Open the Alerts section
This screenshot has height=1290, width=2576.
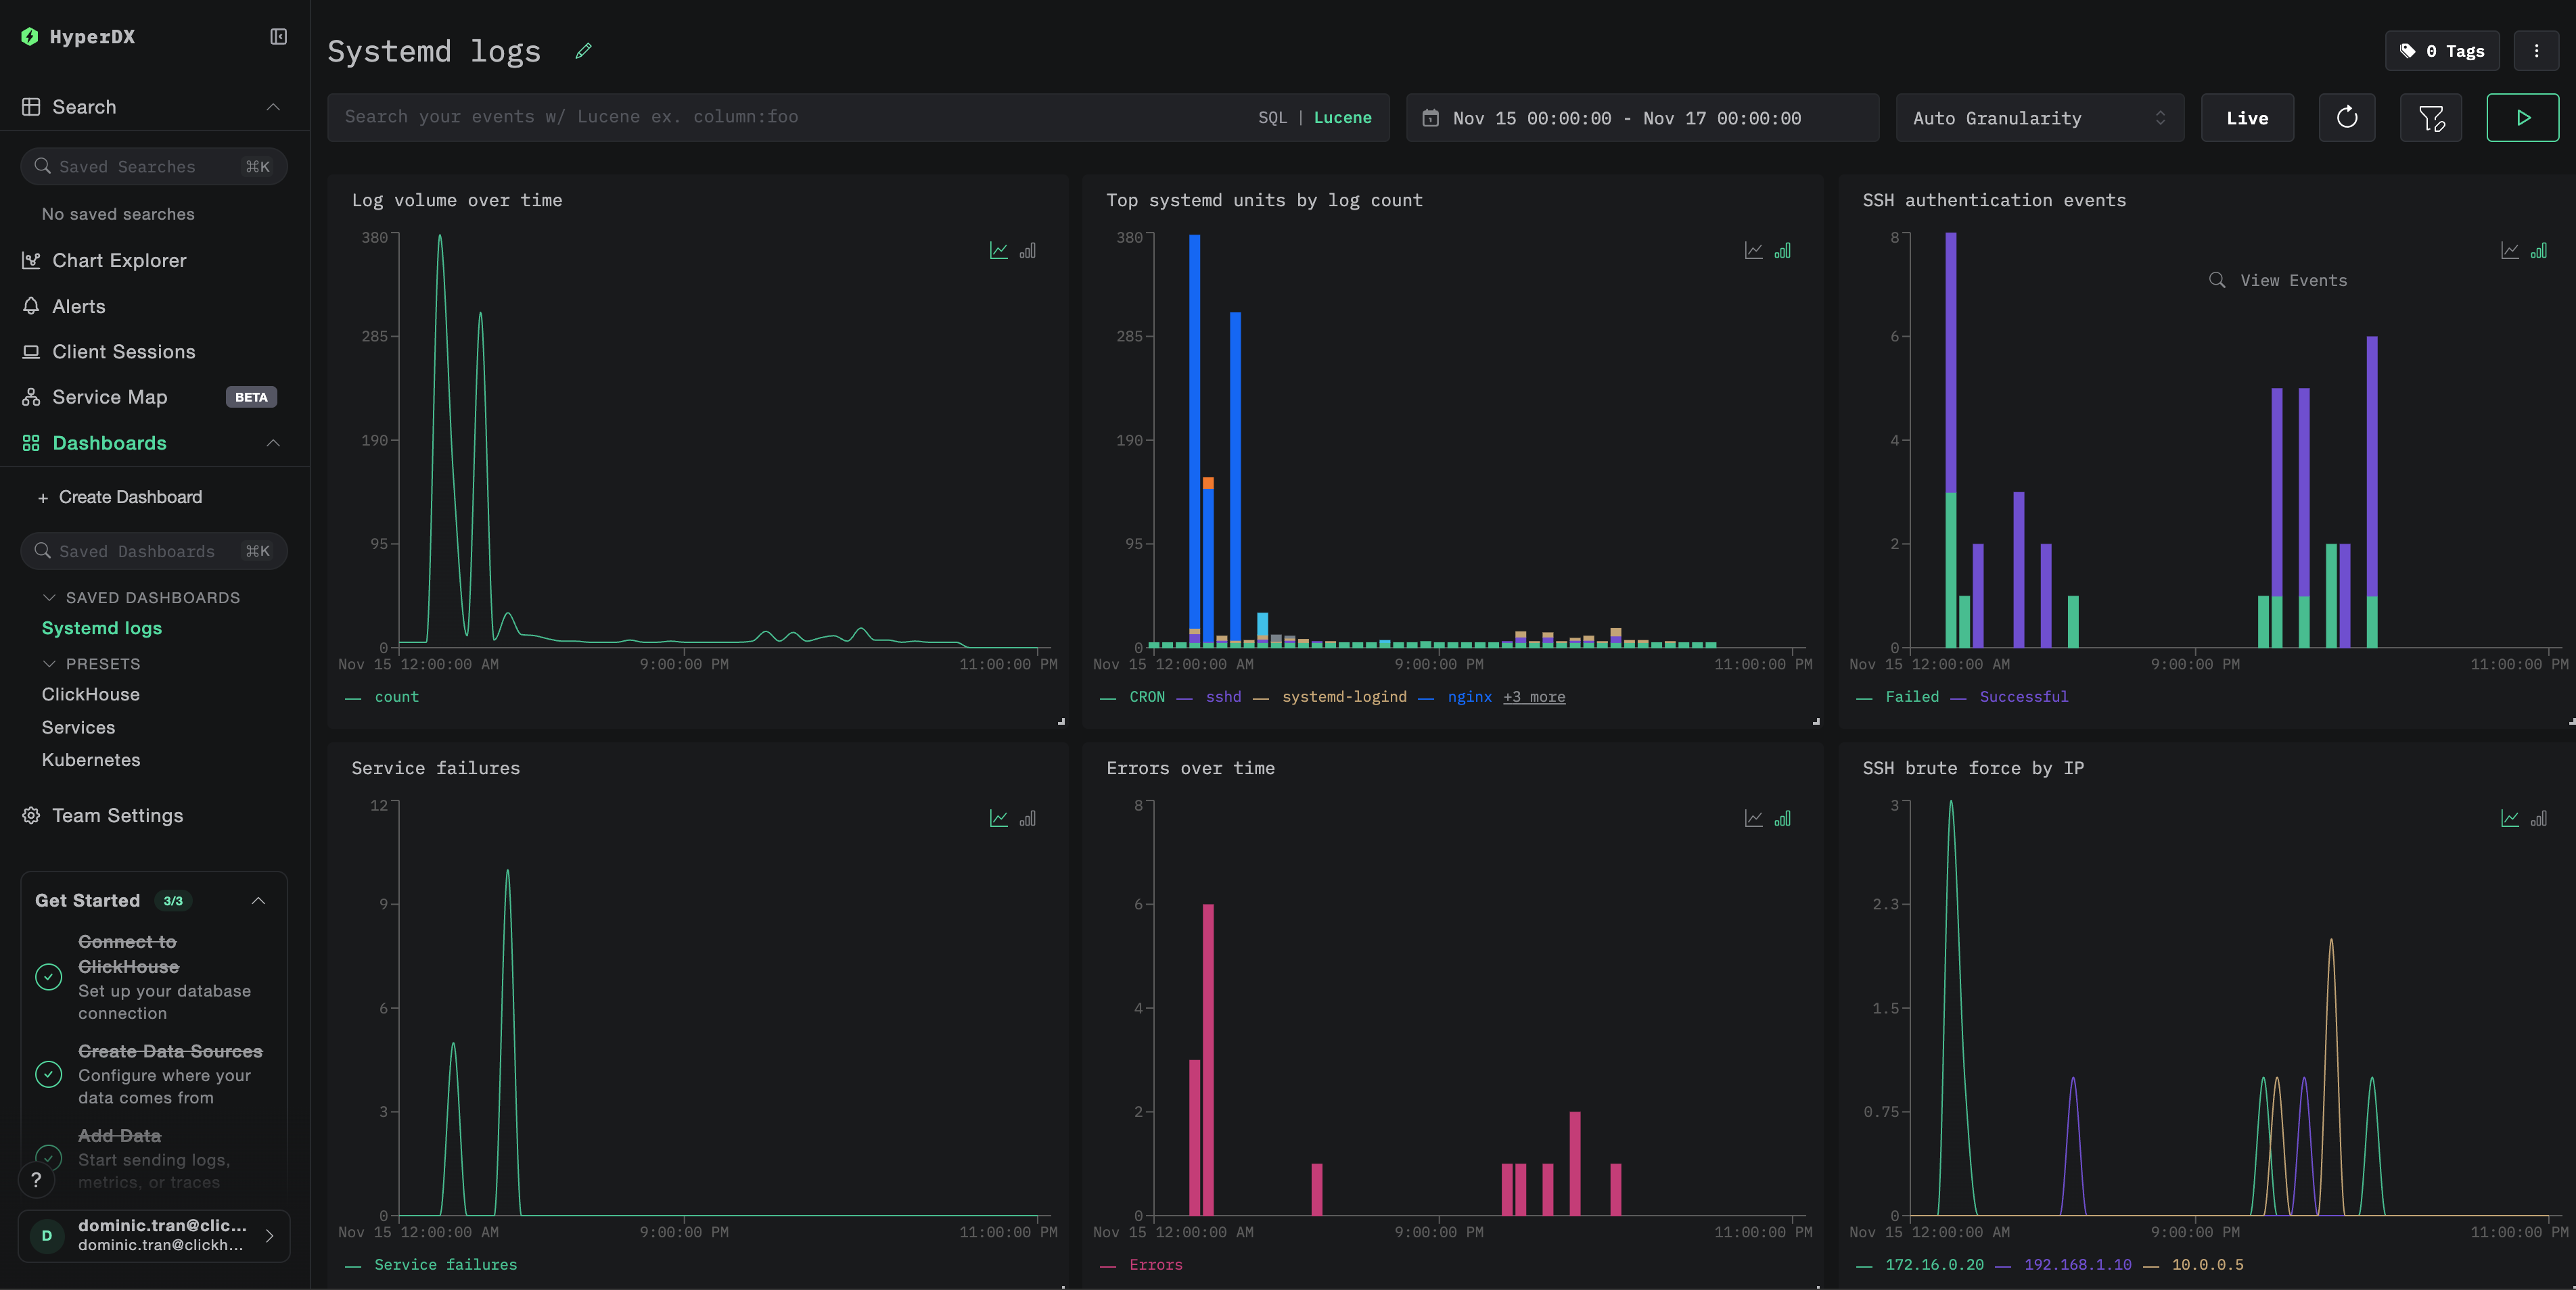pos(79,306)
